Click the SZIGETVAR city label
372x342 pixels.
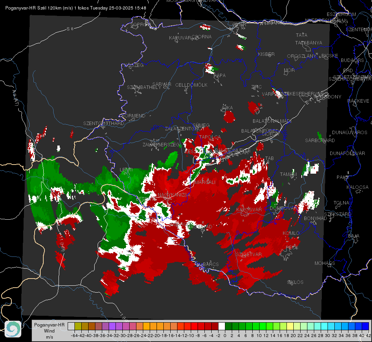[x=249, y=255]
